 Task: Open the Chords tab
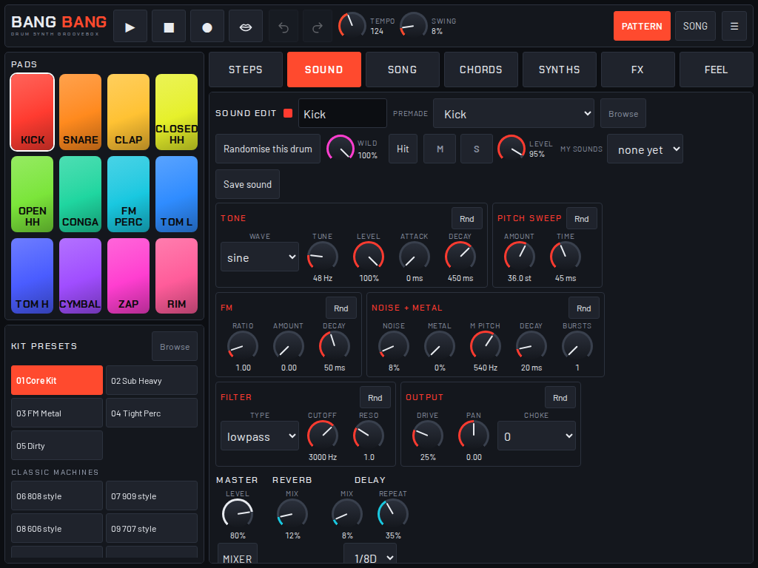pos(481,70)
